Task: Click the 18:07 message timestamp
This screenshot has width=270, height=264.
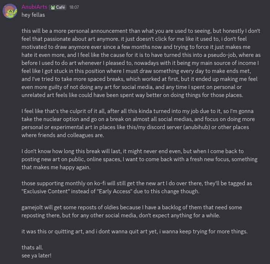Action: point(74,7)
